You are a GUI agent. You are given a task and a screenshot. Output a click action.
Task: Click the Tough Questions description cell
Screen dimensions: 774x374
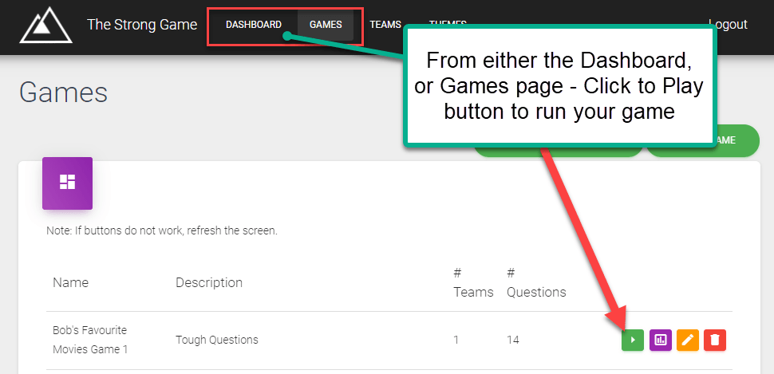tap(217, 340)
